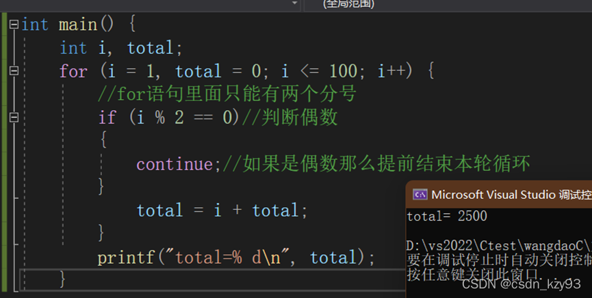Click the D:\vs2022\Ctest path line

(499, 246)
